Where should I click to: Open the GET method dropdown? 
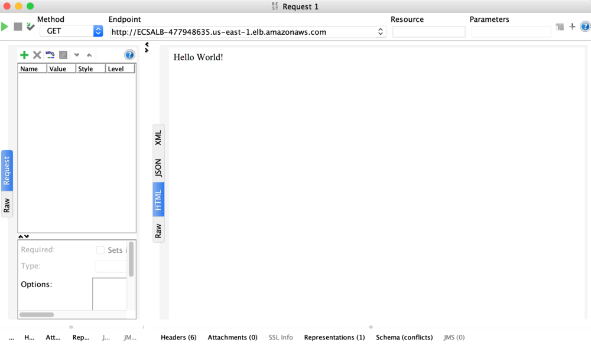pyautogui.click(x=97, y=31)
